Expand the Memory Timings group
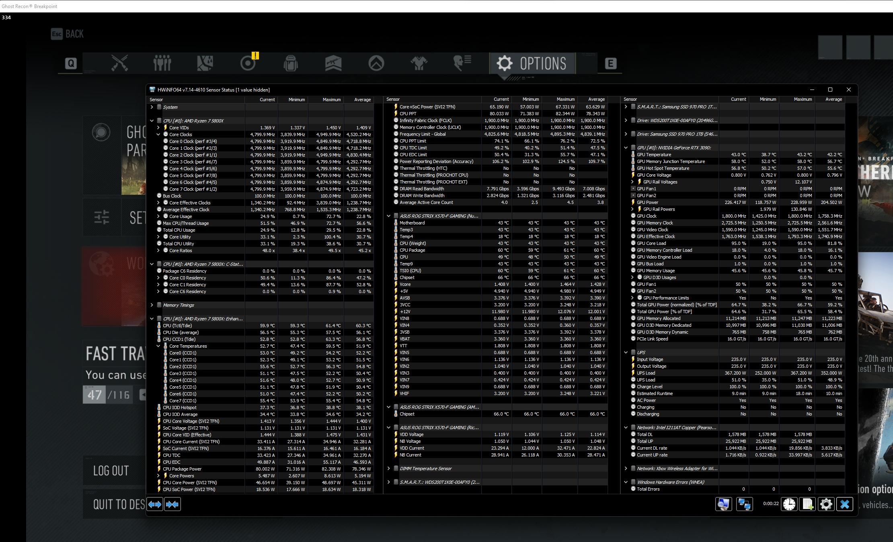 [x=152, y=305]
